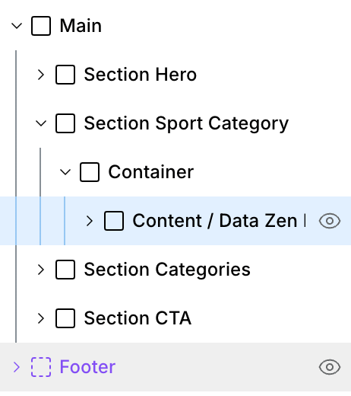Screen dimensions: 351x396
Task: Expand the Footer component layer
Action: point(17,367)
